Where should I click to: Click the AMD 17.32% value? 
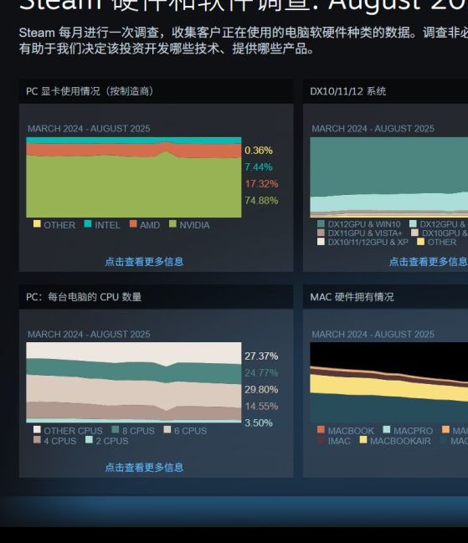coord(261,184)
